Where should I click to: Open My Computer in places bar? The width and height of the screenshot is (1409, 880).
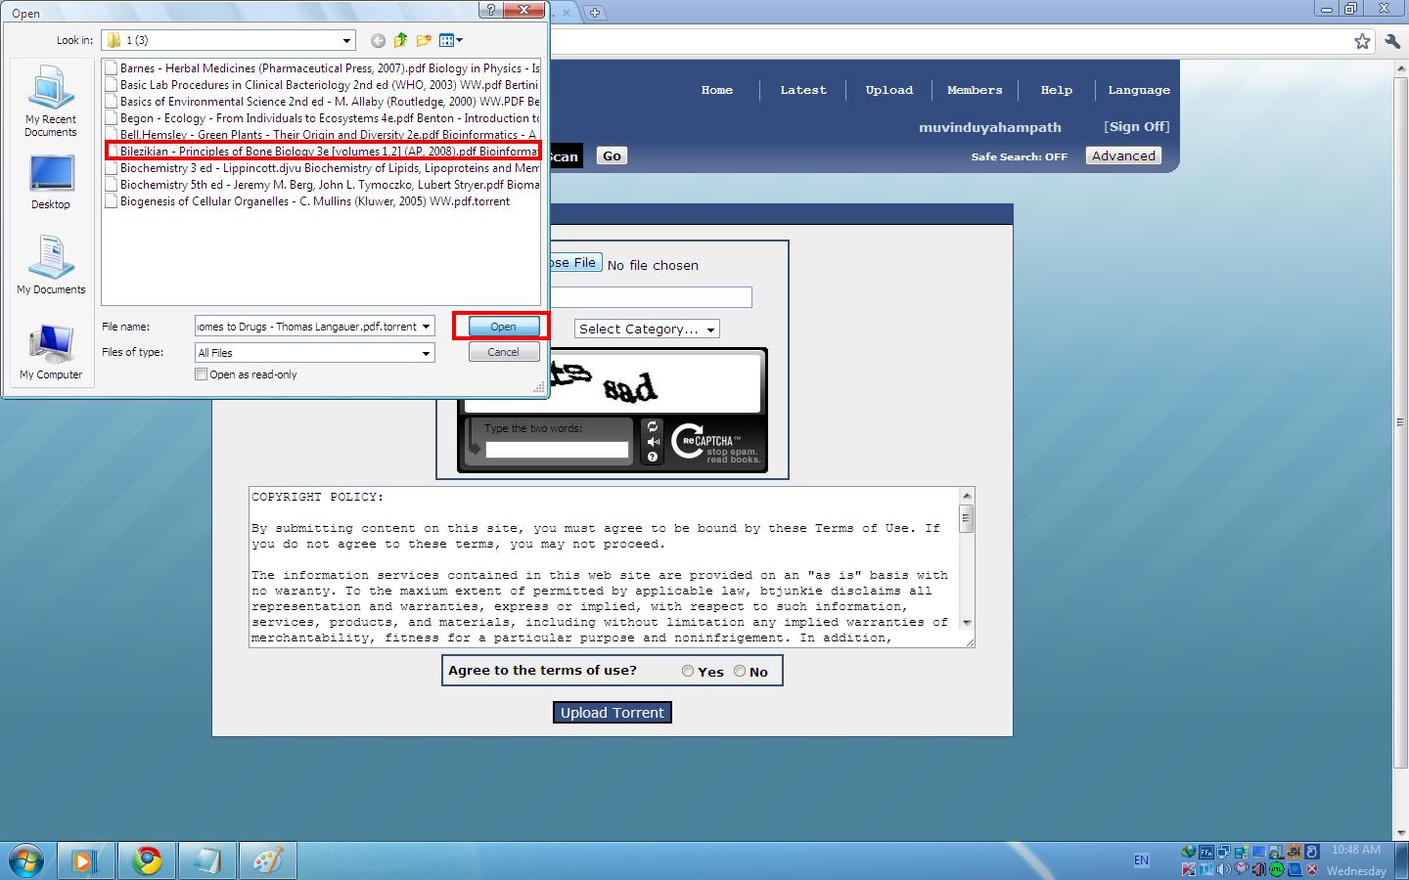[x=51, y=352]
